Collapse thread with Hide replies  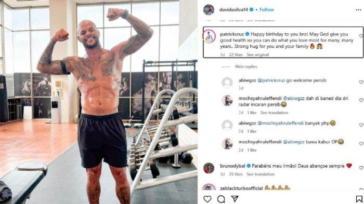[246, 67]
